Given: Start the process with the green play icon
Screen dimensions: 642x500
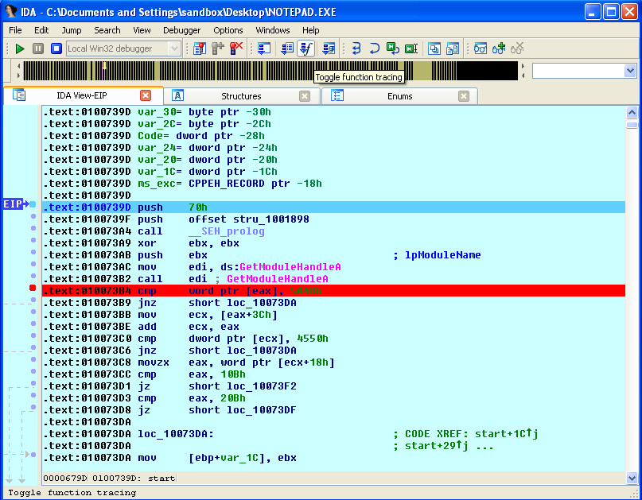Looking at the screenshot, I should tap(19, 48).
